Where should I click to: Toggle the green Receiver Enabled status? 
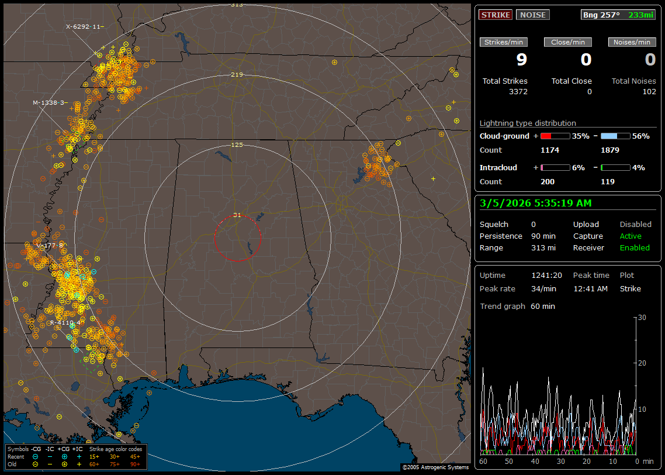pyautogui.click(x=635, y=247)
